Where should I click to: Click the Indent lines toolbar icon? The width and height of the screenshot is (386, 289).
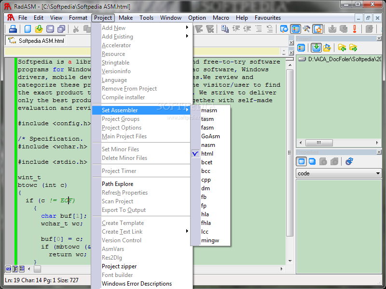pos(236,29)
